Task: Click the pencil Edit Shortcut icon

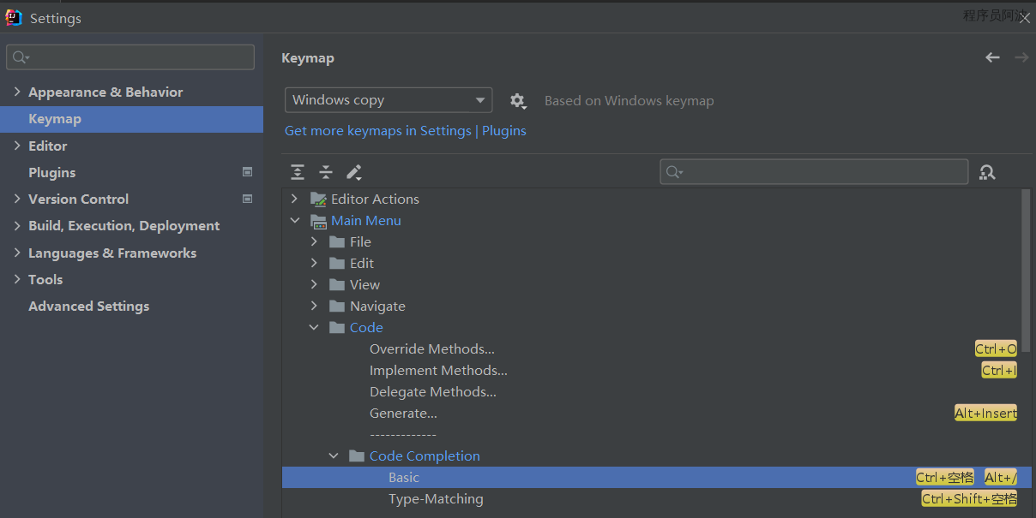Action: click(354, 172)
